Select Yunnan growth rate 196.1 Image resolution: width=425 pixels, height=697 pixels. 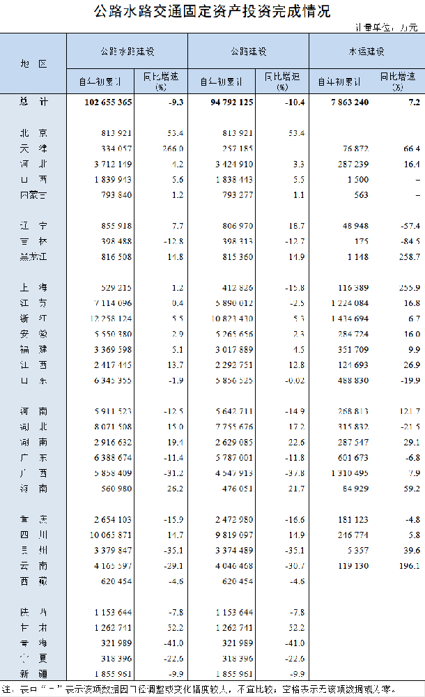coord(410,566)
